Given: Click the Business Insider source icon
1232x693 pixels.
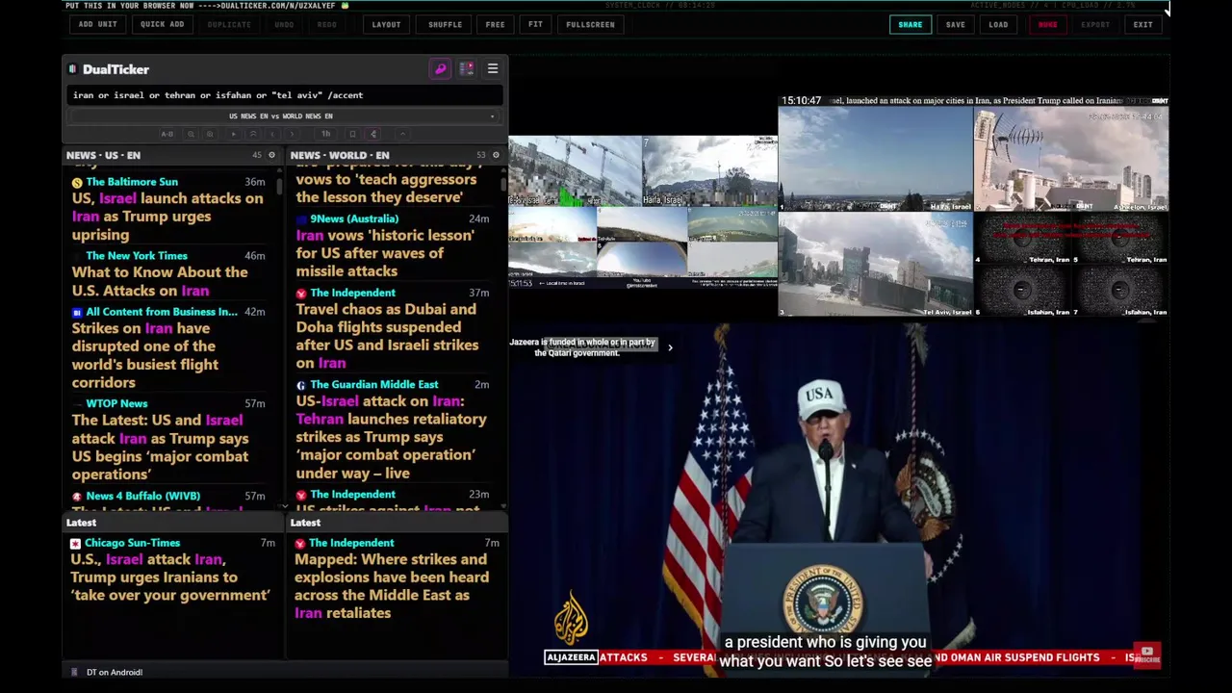Looking at the screenshot, I should (x=77, y=312).
